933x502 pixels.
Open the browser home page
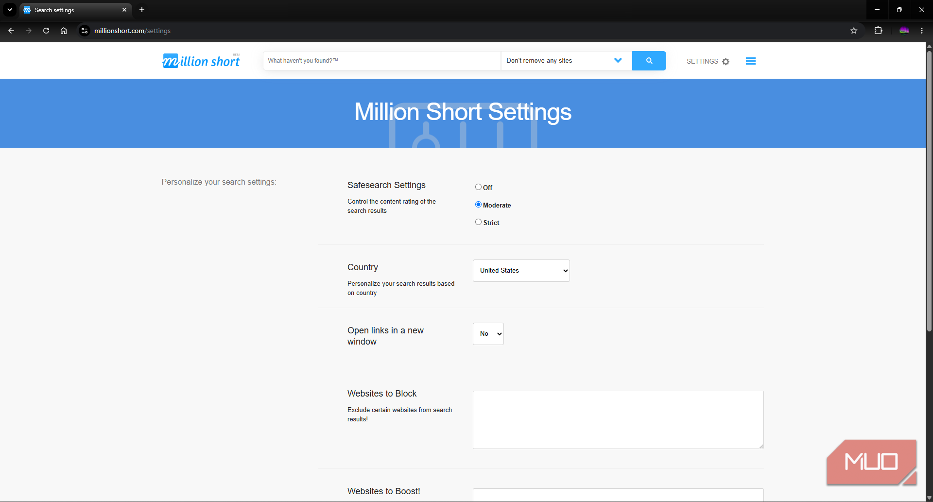tap(64, 31)
